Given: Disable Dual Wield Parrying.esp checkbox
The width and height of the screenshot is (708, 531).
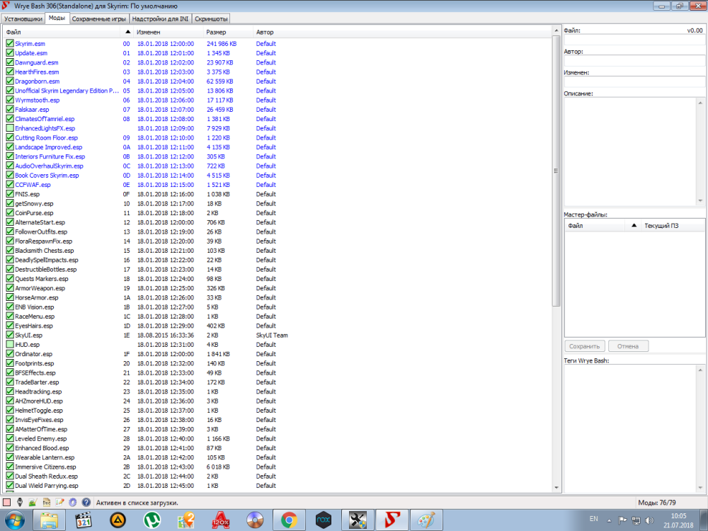Looking at the screenshot, I should coord(10,486).
